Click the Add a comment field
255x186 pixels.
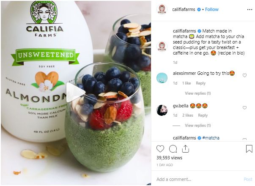pos(198,179)
